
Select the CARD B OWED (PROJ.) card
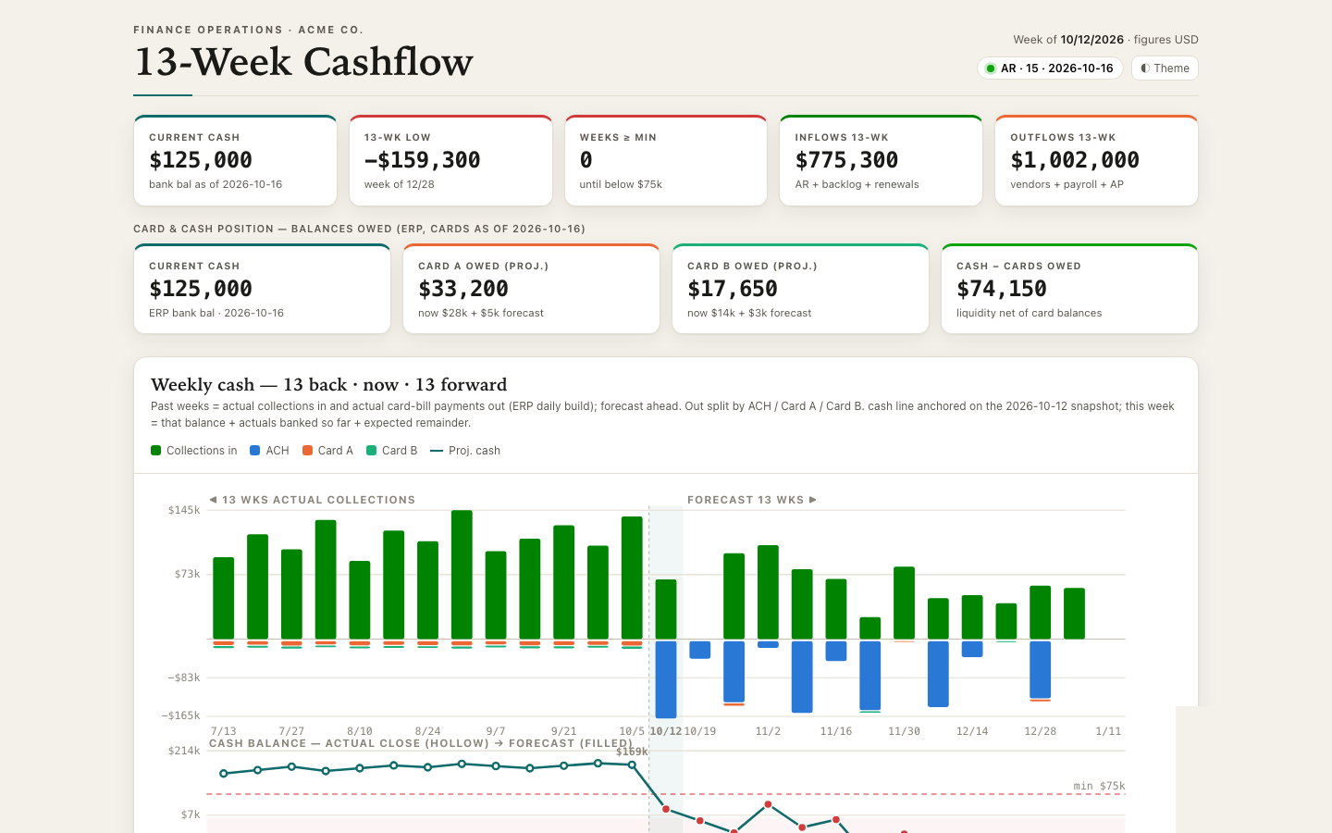coord(800,289)
